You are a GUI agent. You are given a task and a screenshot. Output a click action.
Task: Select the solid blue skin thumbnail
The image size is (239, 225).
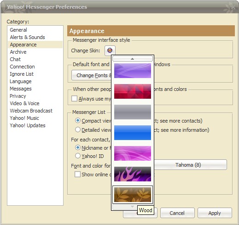[x=133, y=133]
